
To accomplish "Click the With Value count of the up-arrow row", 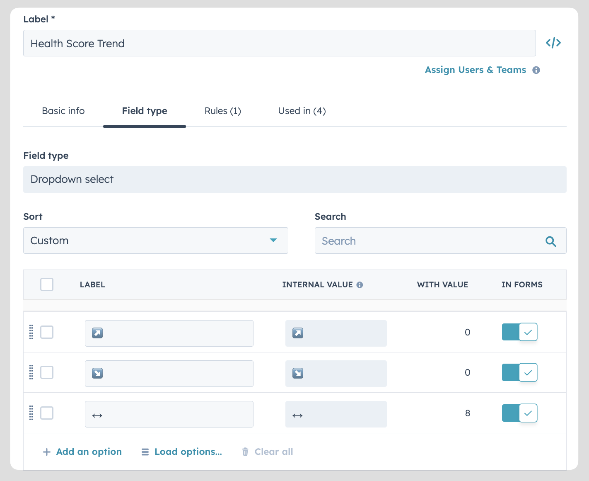I will 468,332.
